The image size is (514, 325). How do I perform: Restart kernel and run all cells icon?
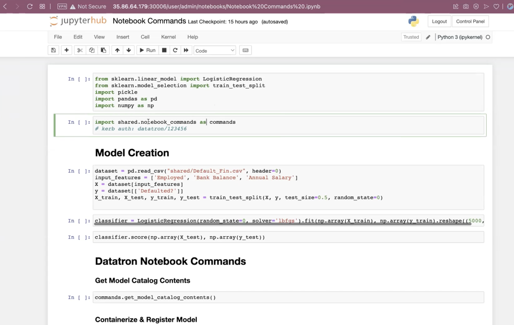(x=186, y=50)
